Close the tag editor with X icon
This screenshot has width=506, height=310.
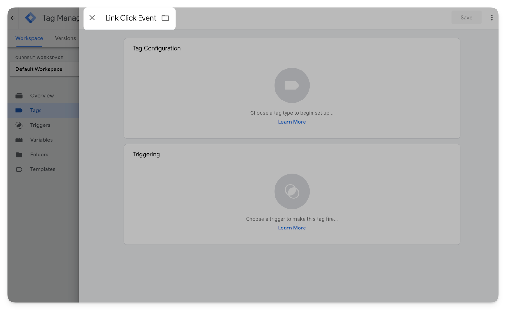coord(92,18)
